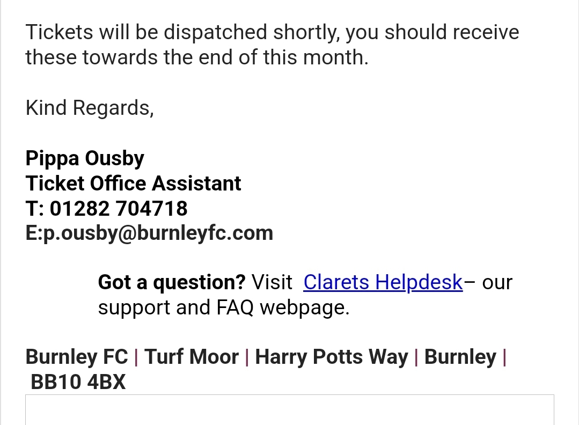Click the Ticket Office Assistant job title

click(x=133, y=184)
